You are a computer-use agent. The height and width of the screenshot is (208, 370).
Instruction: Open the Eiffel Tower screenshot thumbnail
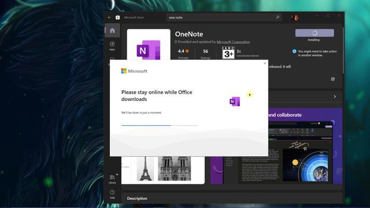145,169
